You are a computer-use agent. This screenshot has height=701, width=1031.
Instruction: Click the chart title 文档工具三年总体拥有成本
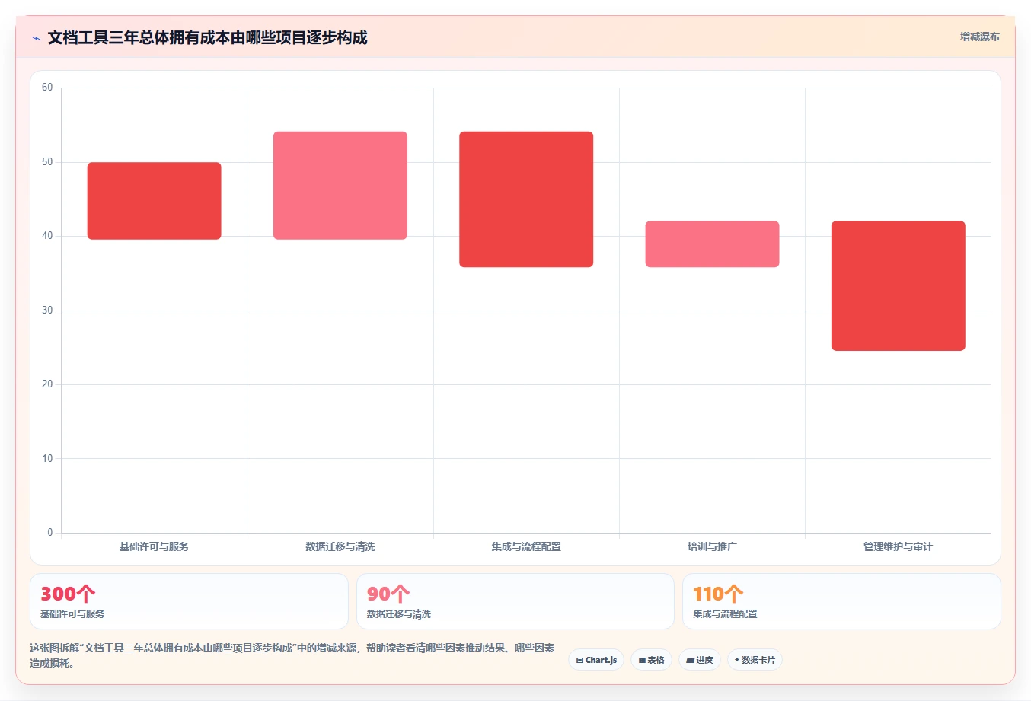207,37
